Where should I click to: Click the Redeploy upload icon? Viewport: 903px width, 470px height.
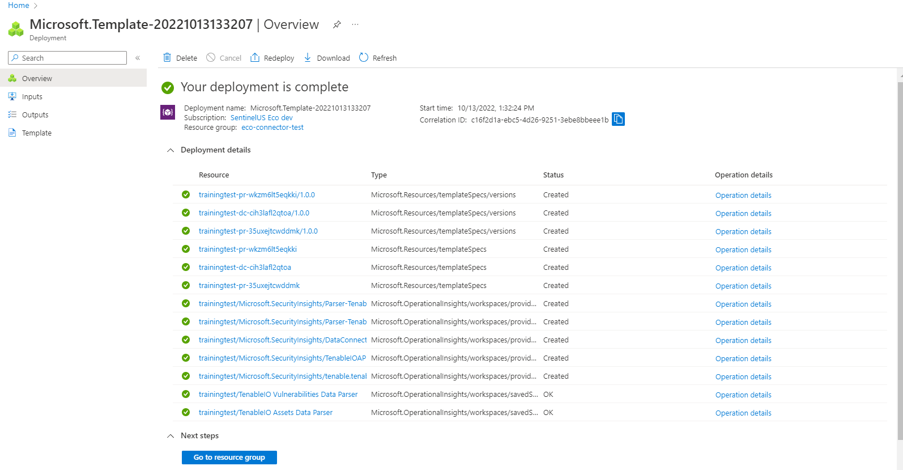click(255, 57)
